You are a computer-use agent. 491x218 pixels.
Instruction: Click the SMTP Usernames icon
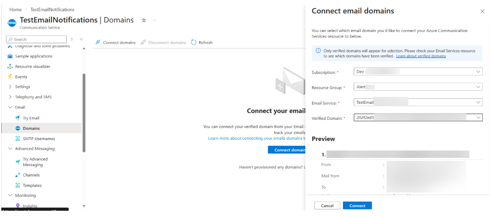(x=18, y=138)
